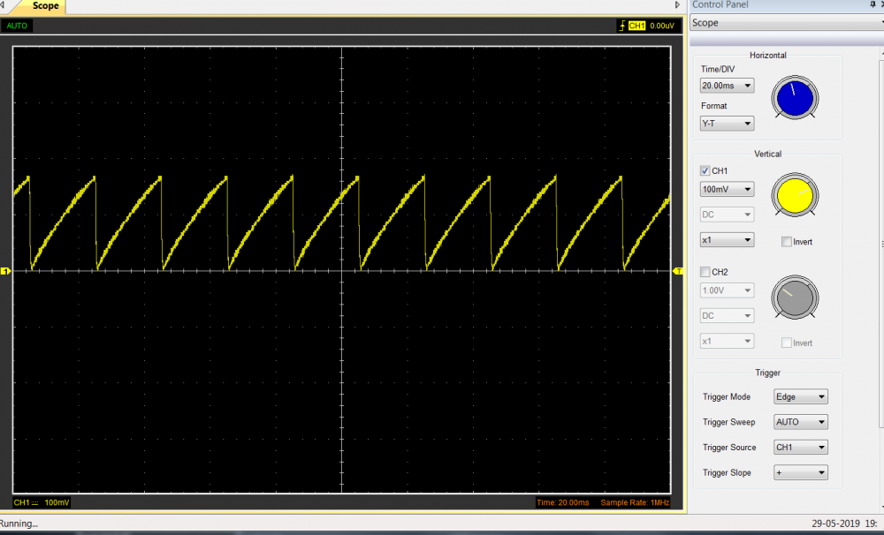The width and height of the screenshot is (884, 535).
Task: Click the Control Panel title
Action: point(720,4)
